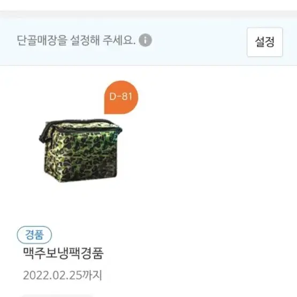Select the green camo beer cooler pack picture
This screenshot has width=297, height=297.
click(81, 150)
